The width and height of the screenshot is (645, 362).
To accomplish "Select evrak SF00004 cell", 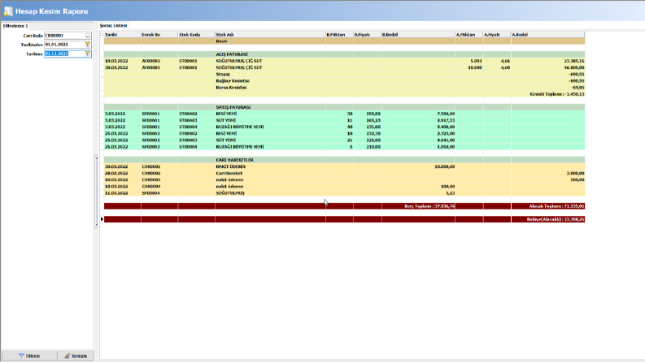I will (x=159, y=193).
